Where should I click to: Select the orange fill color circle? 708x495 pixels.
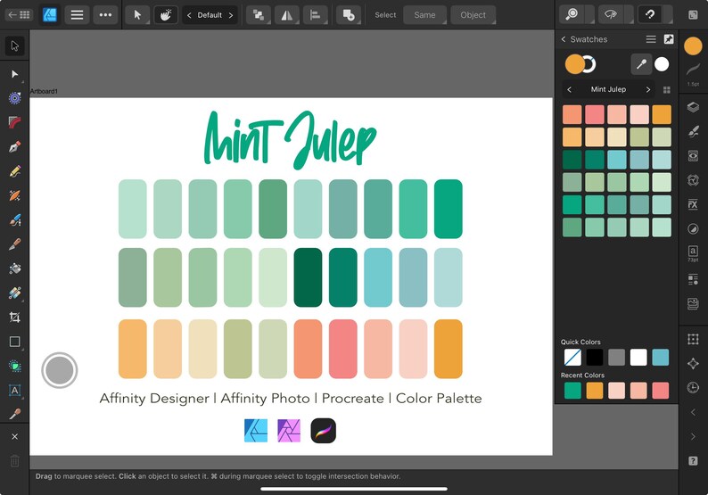coord(574,64)
